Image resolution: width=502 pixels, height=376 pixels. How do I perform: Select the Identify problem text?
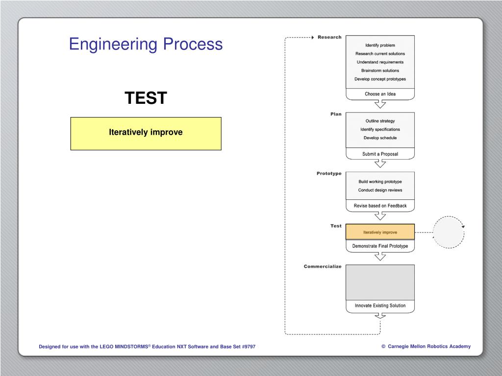pyautogui.click(x=380, y=46)
